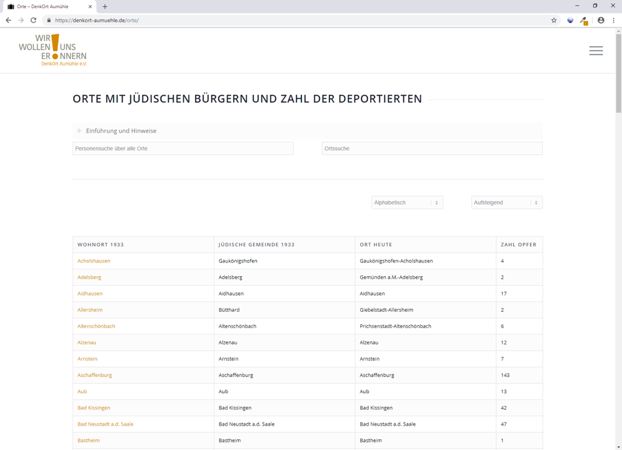Open the Acholshausen place link
This screenshot has height=450, width=622.
[94, 261]
